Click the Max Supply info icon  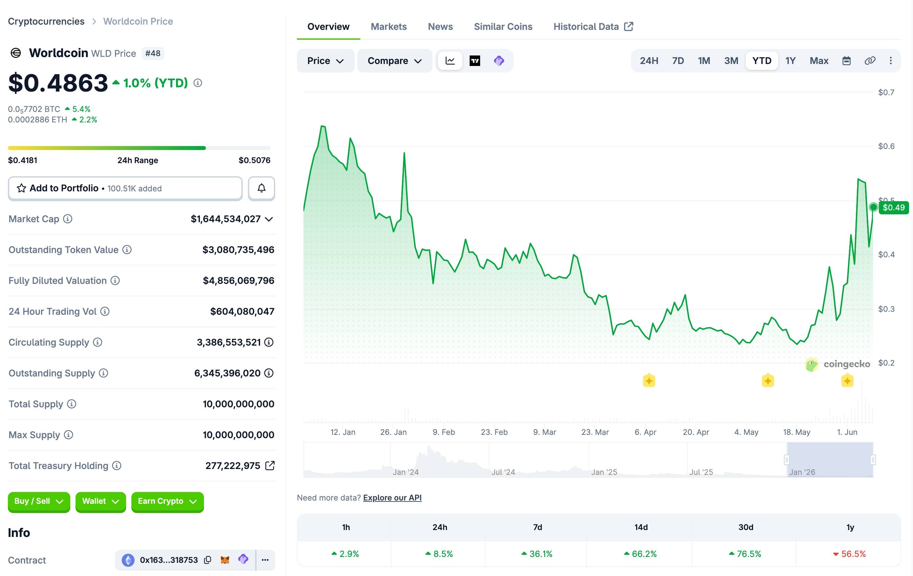(x=68, y=435)
